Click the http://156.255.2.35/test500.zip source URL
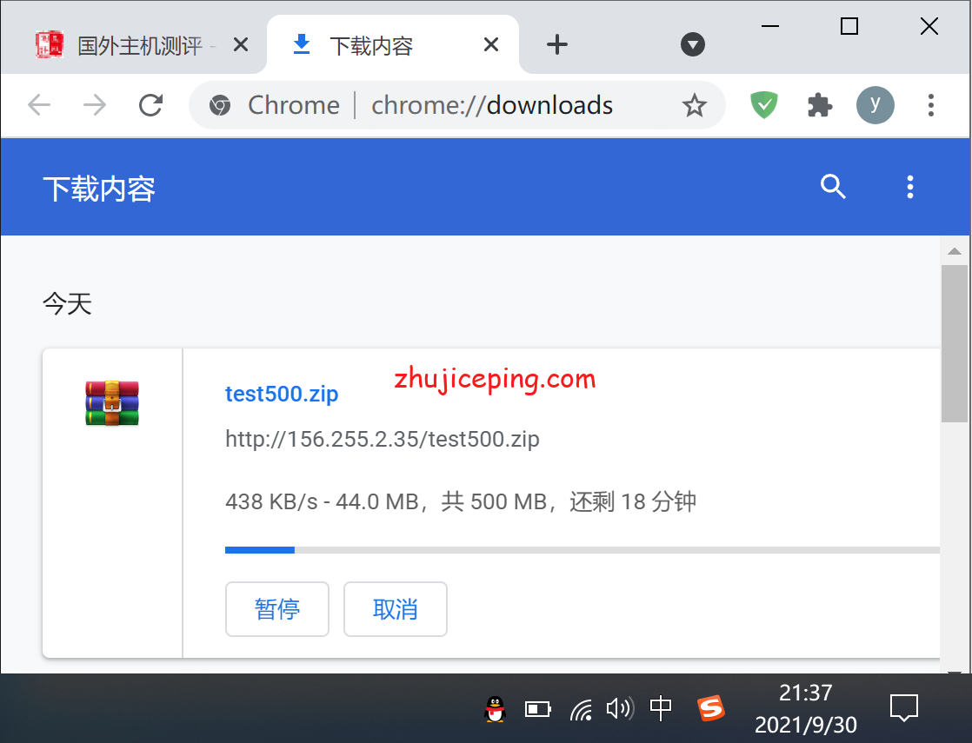Screen dimensions: 972x743 click(x=382, y=439)
